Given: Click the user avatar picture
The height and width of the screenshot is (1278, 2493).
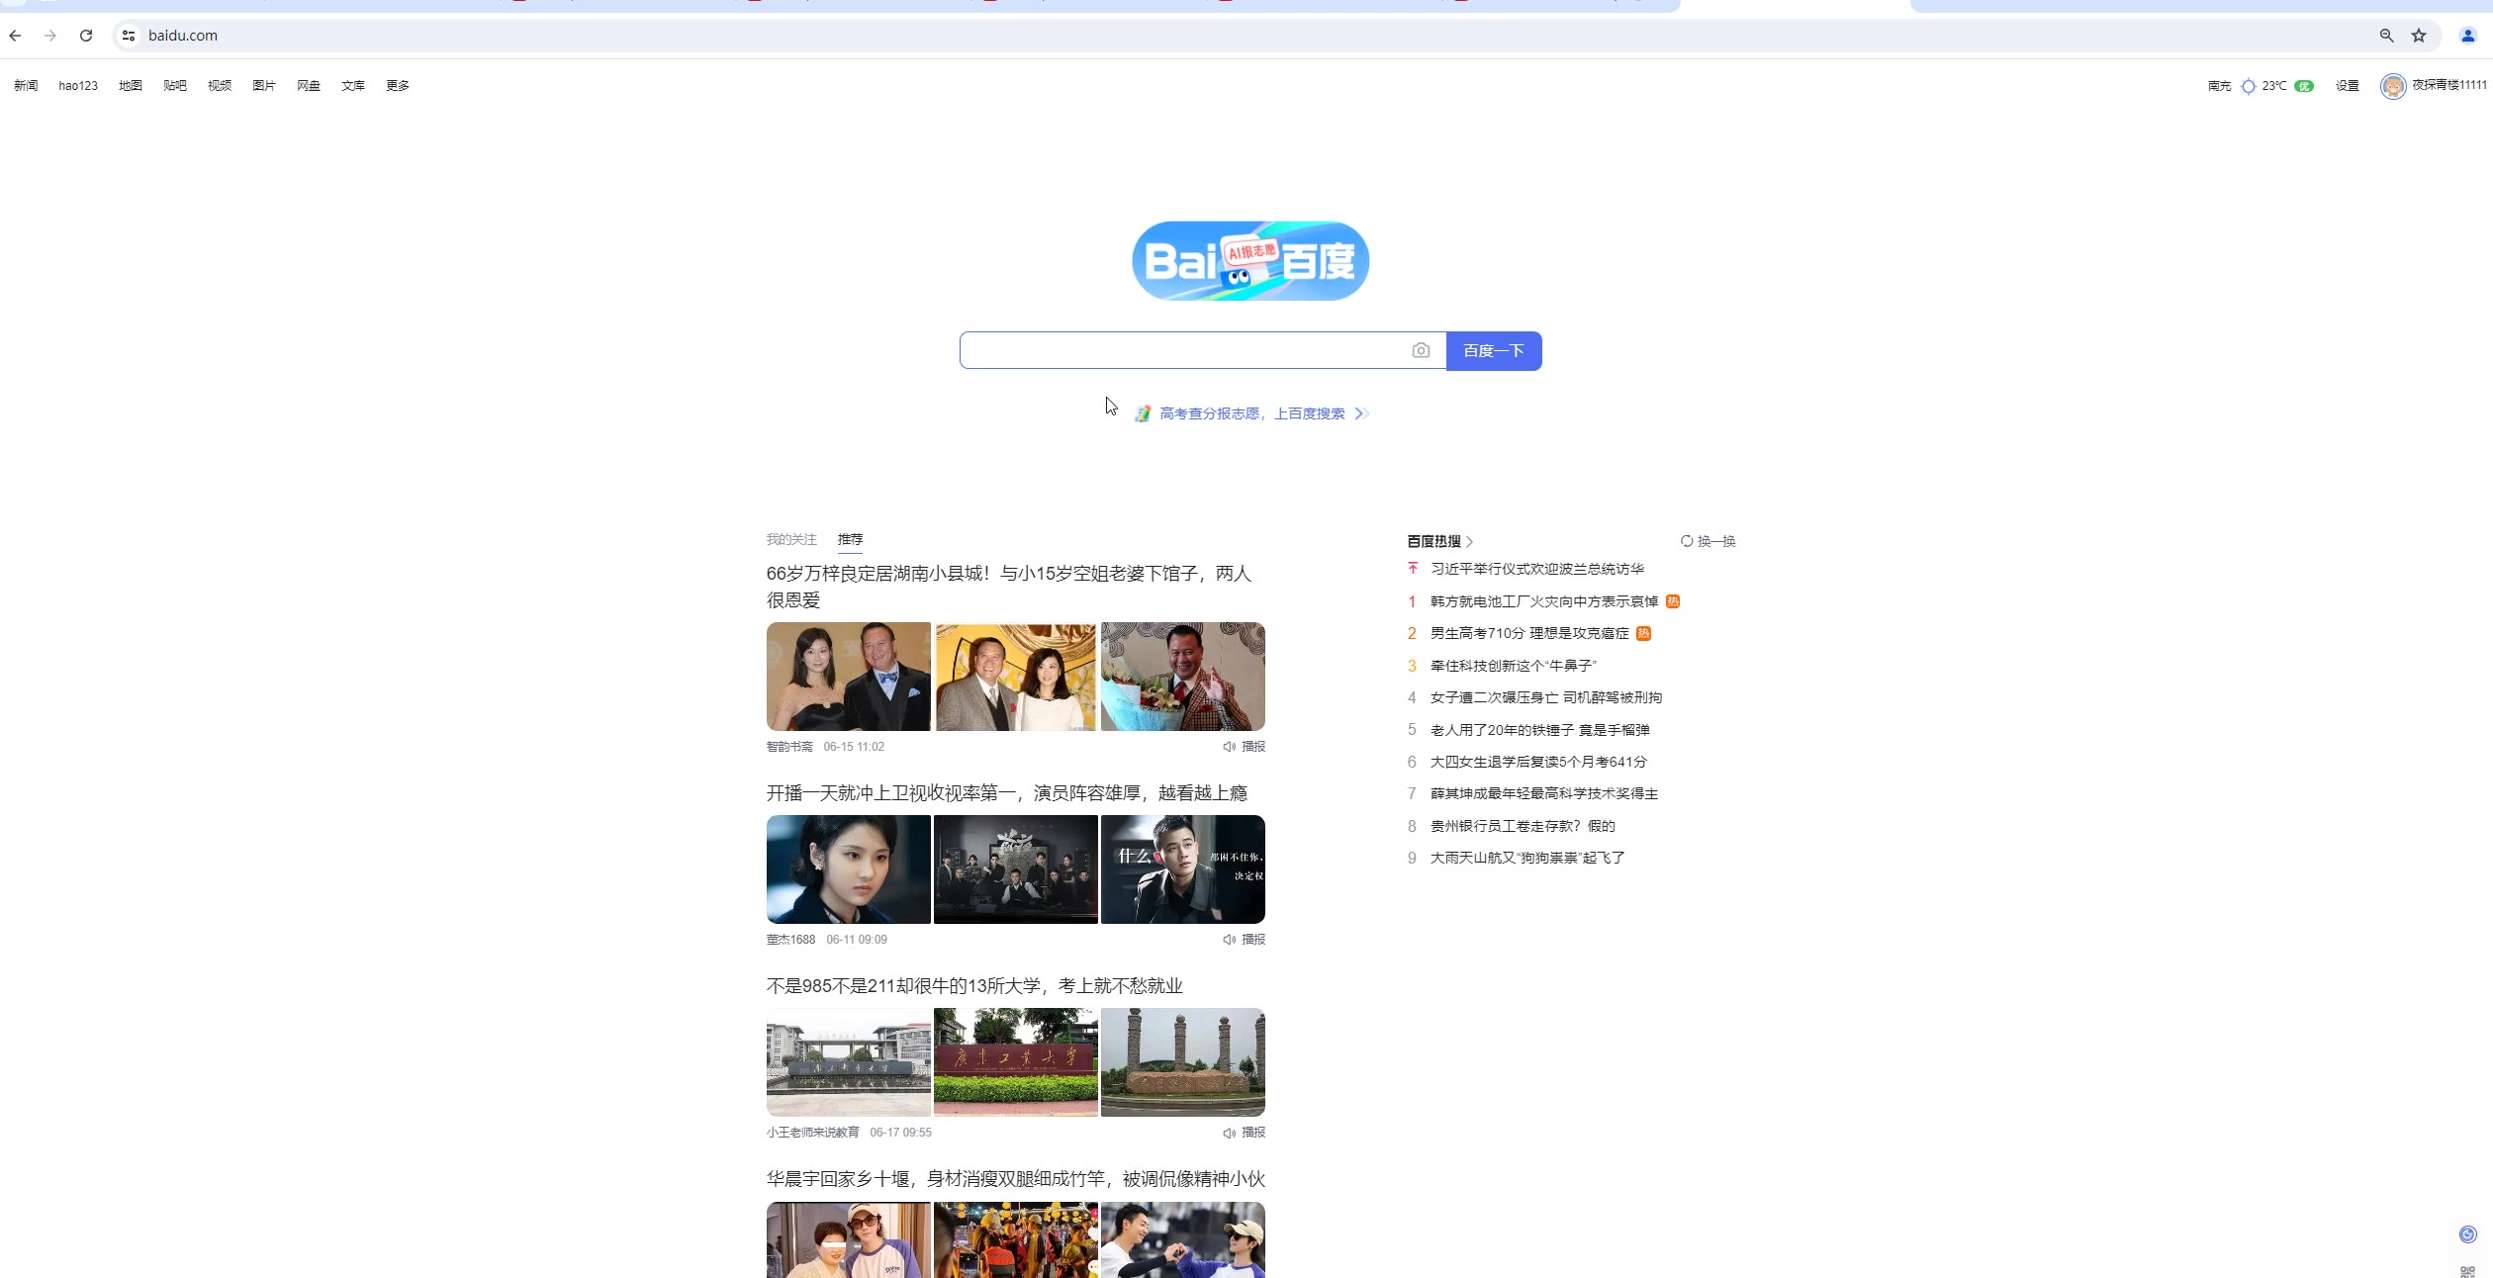Looking at the screenshot, I should pyautogui.click(x=2392, y=86).
